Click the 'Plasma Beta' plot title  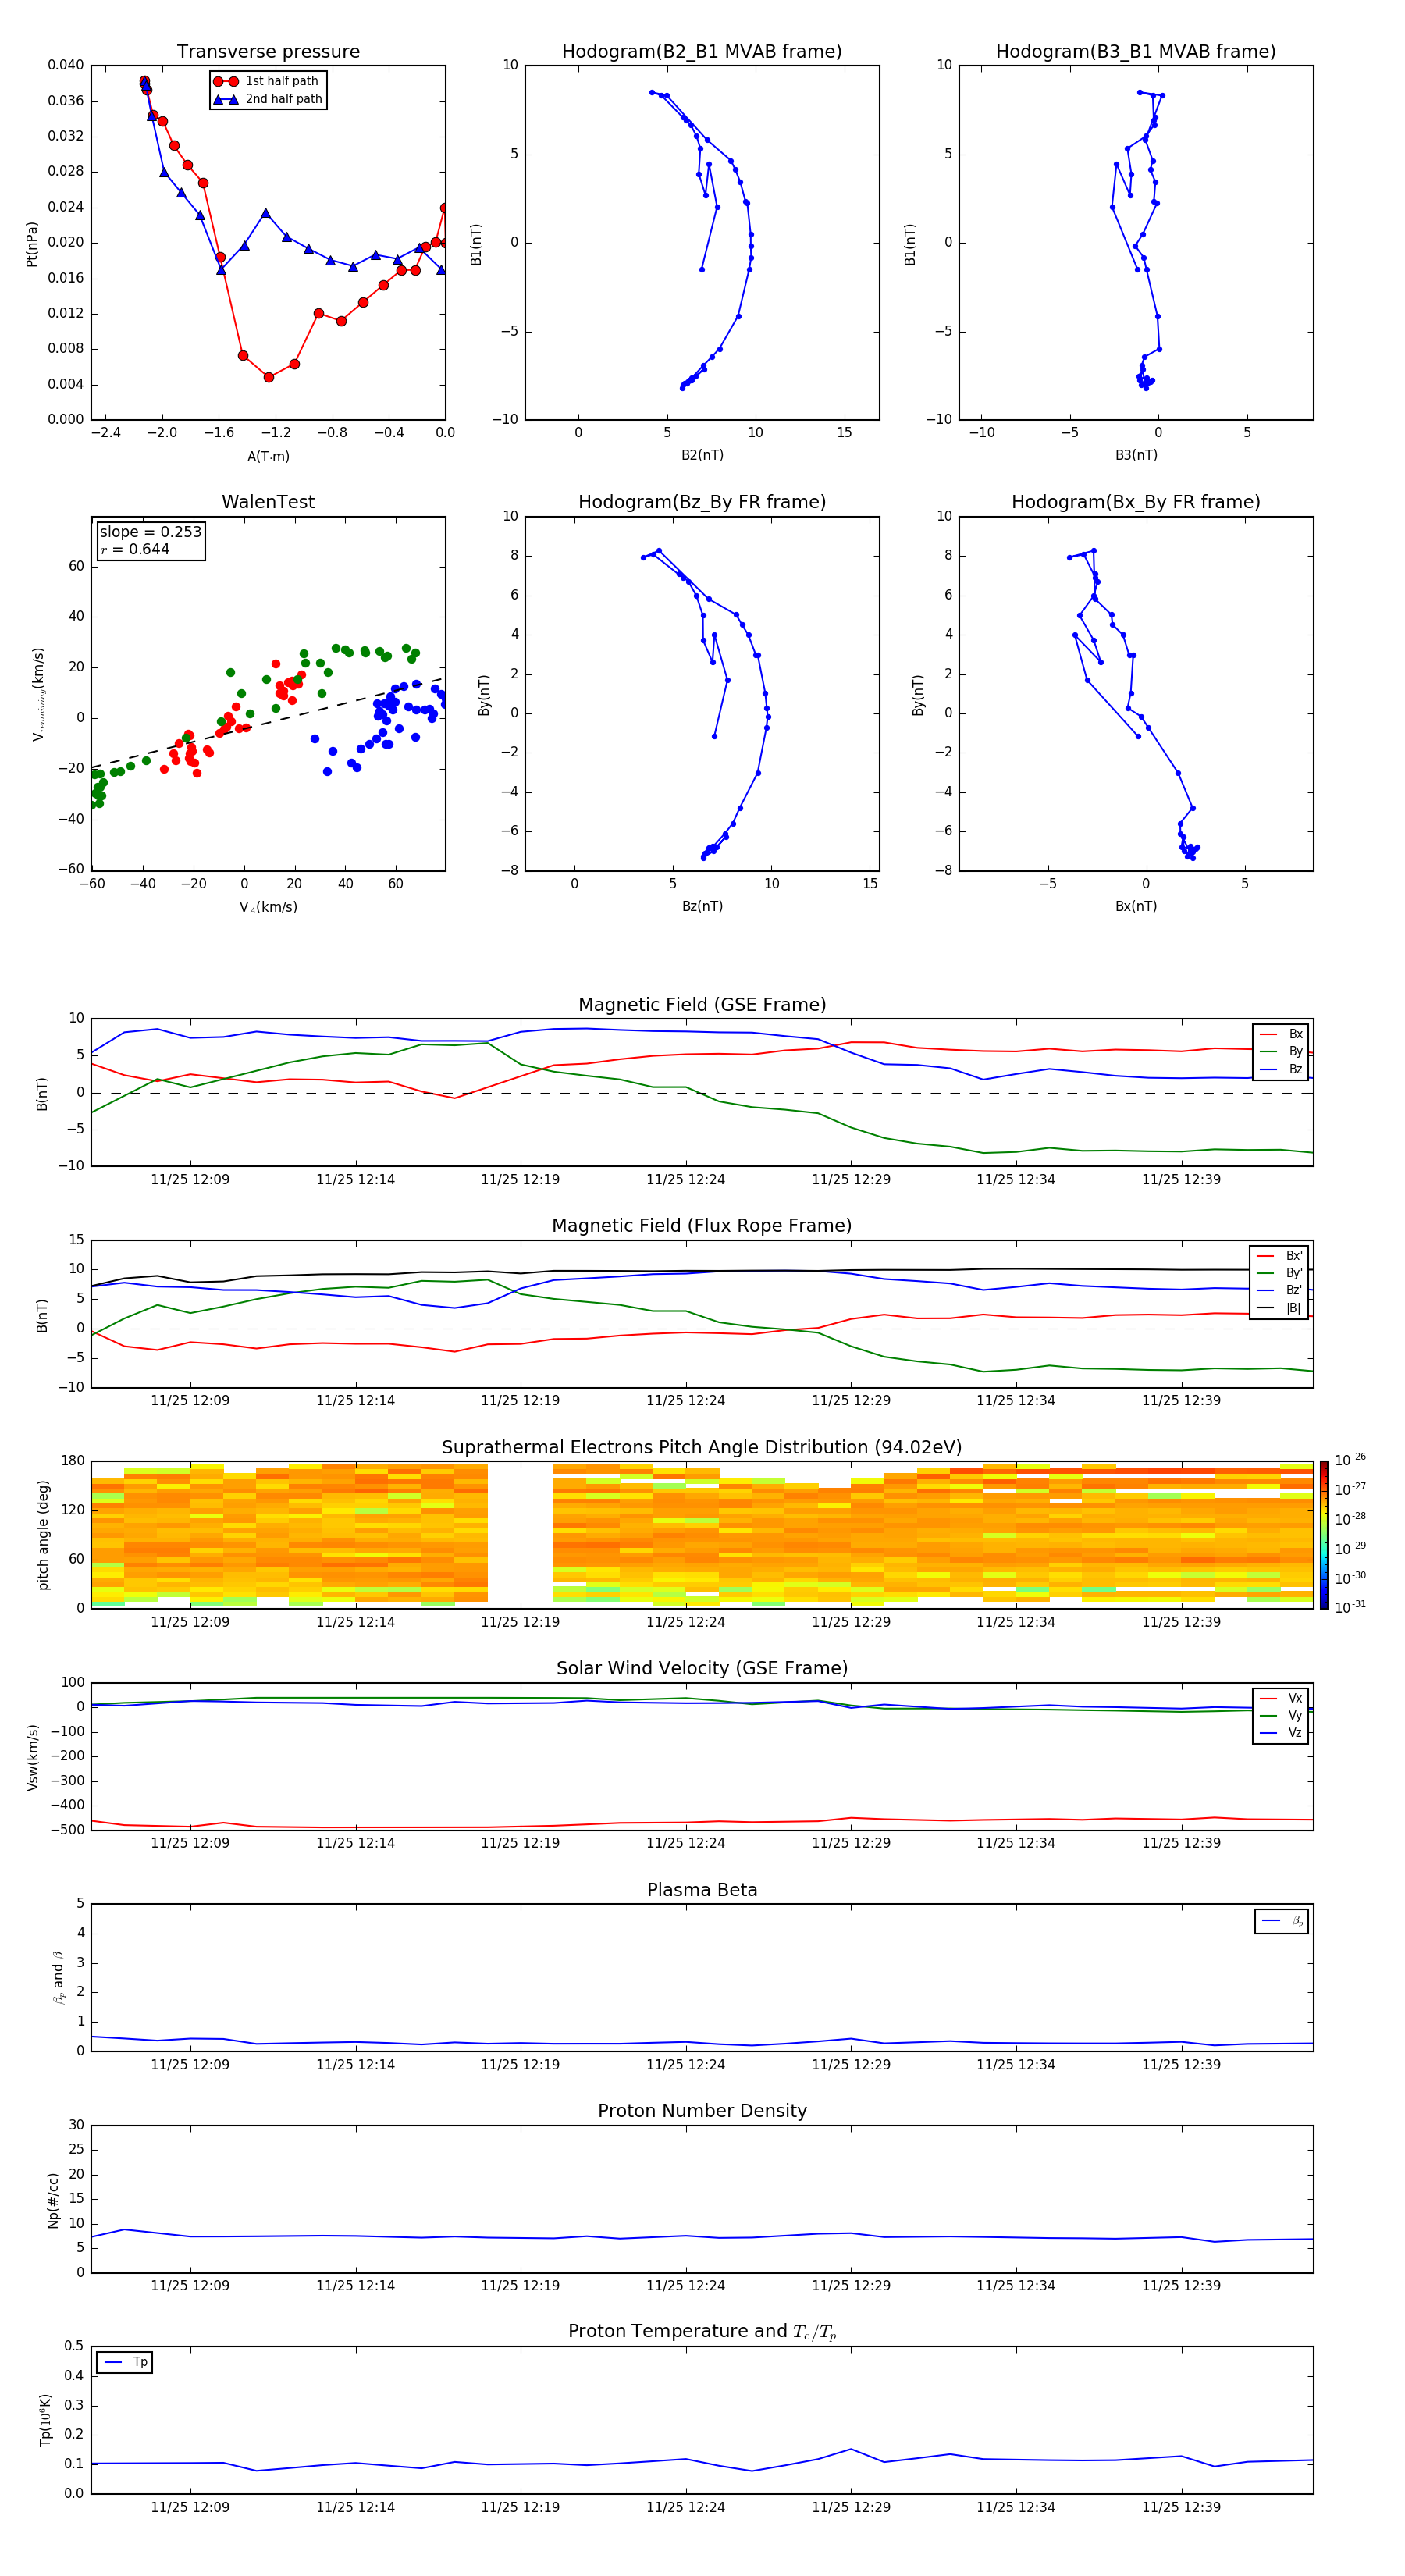click(702, 1890)
